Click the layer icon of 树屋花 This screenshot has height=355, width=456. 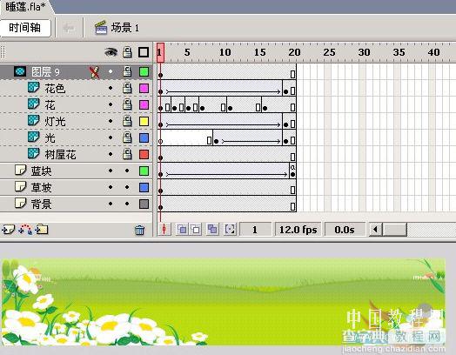point(33,153)
